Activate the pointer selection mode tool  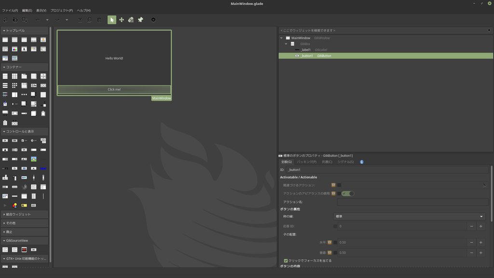pyautogui.click(x=112, y=20)
